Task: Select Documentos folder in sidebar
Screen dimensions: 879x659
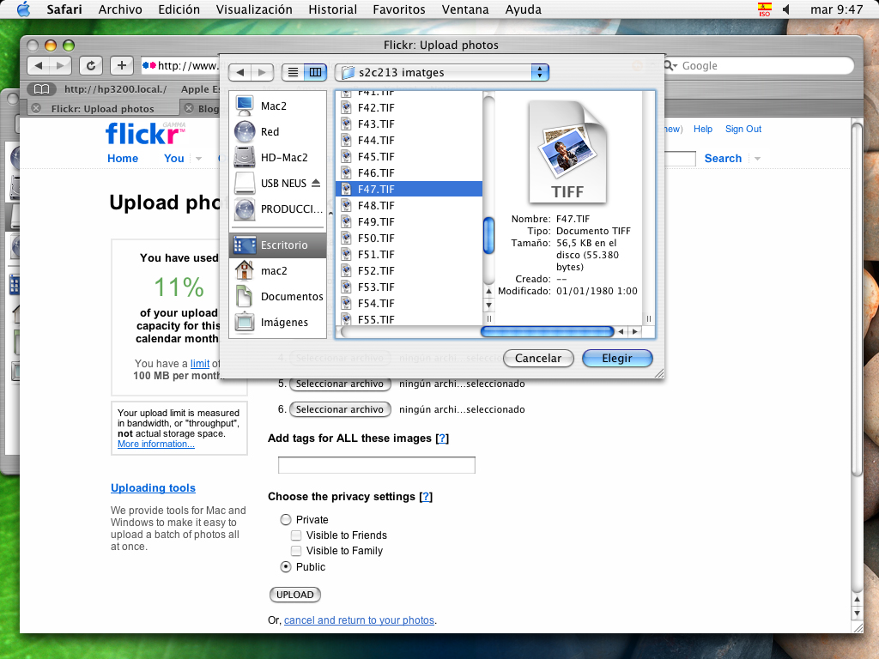Action: [277, 296]
